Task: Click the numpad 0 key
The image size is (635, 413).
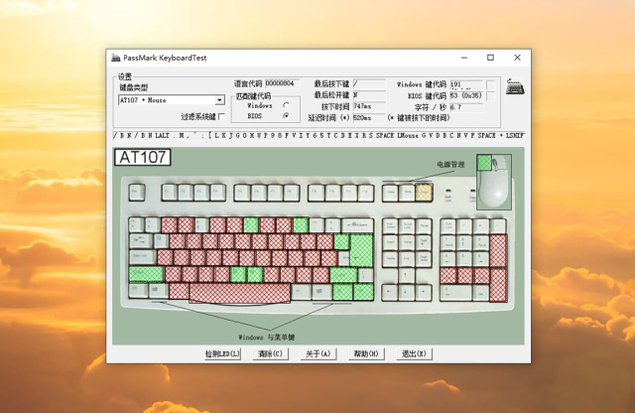Action: click(456, 292)
